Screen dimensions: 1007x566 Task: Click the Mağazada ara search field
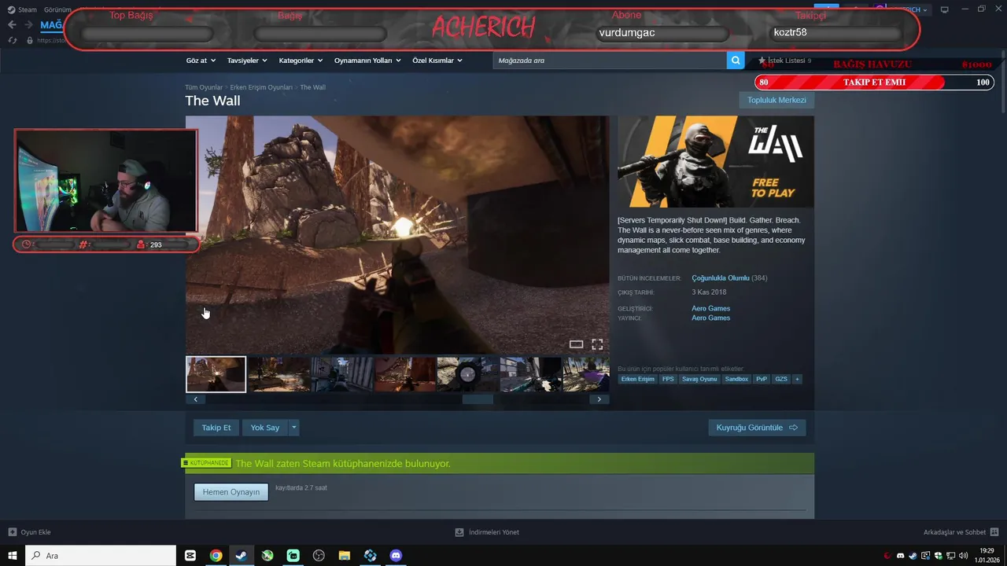click(610, 61)
